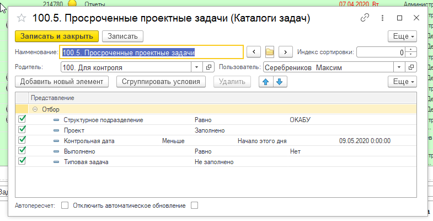
Task: Toggle the Контрольная дата condition checkbox
Action: coord(23,140)
